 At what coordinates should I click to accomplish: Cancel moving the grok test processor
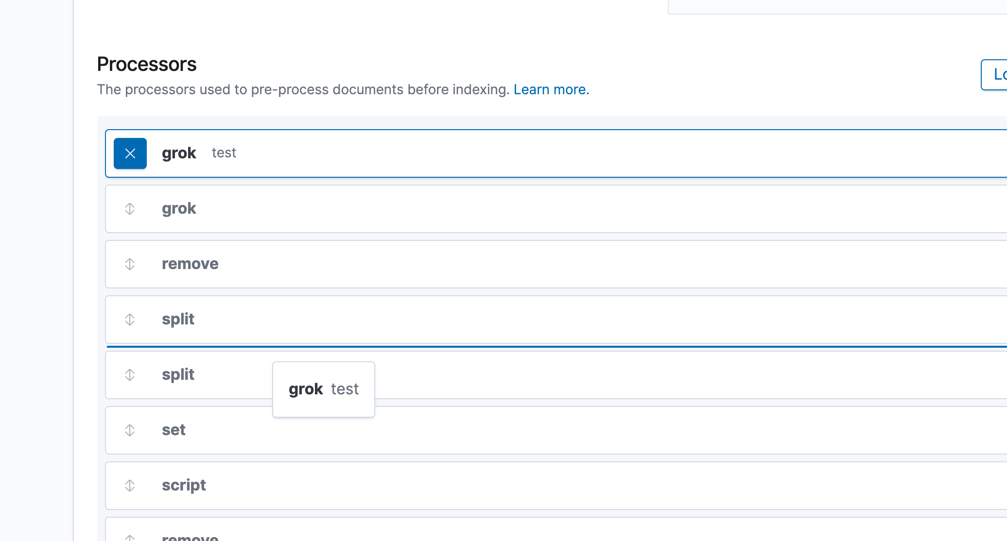[x=130, y=153]
